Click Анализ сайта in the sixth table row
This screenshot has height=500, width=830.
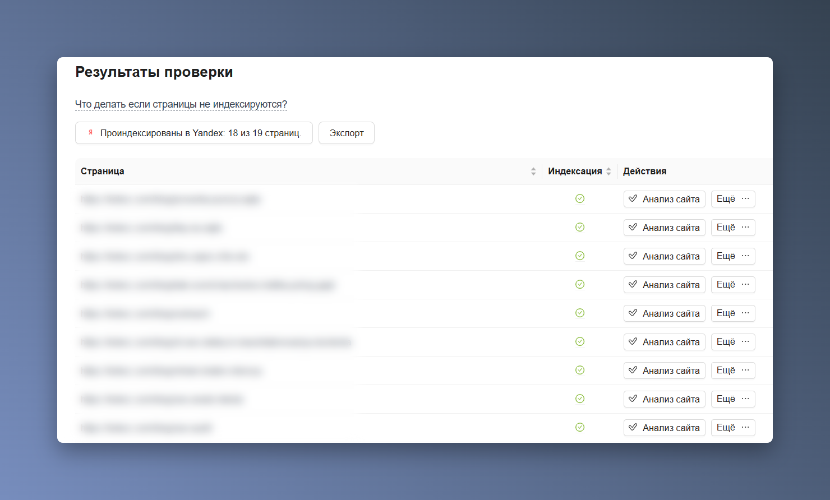[x=665, y=342]
